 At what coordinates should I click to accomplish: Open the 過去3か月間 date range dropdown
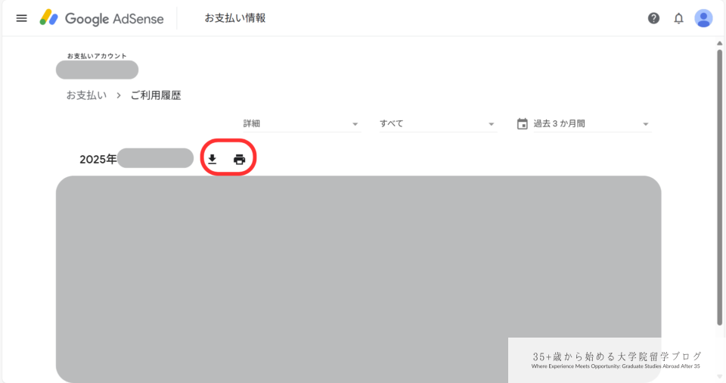pyautogui.click(x=585, y=124)
